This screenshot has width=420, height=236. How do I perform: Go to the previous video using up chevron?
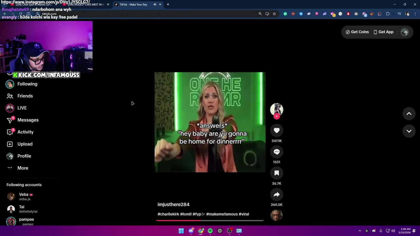pyautogui.click(x=409, y=114)
